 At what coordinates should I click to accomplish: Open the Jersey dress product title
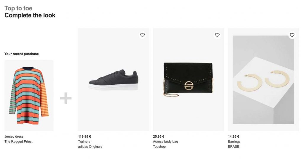[14, 136]
